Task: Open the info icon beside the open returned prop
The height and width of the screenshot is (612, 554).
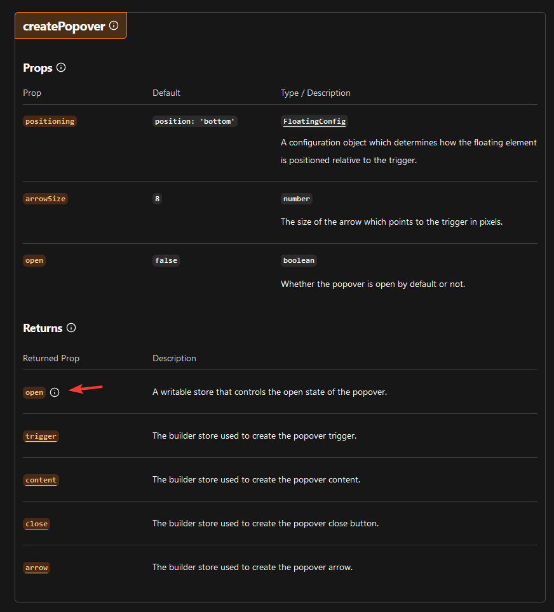Action: pos(55,392)
